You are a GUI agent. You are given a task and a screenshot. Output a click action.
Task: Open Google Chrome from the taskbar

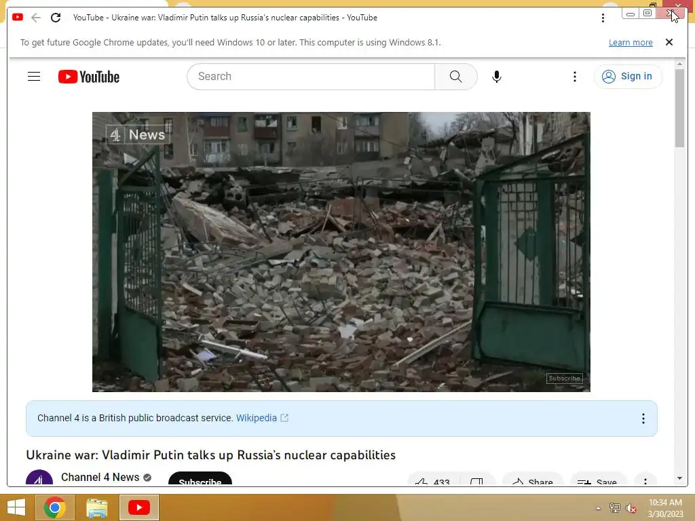(x=55, y=507)
